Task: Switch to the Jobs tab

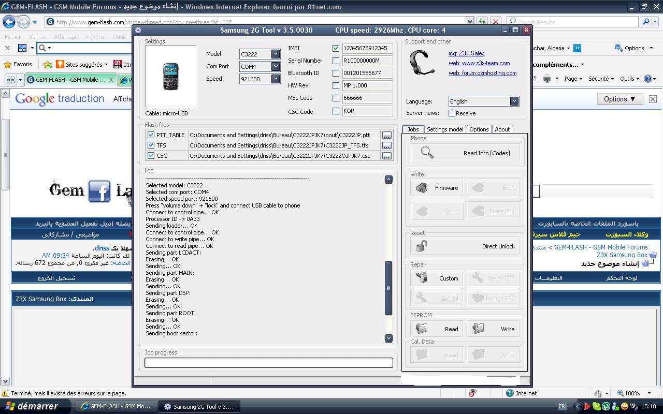Action: (413, 129)
